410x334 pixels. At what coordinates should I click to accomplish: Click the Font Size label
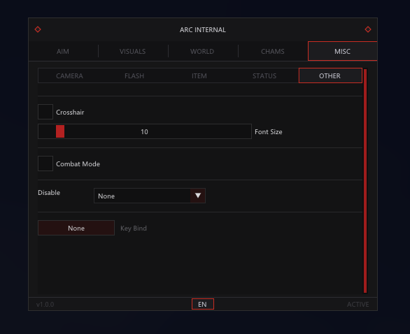pos(269,132)
